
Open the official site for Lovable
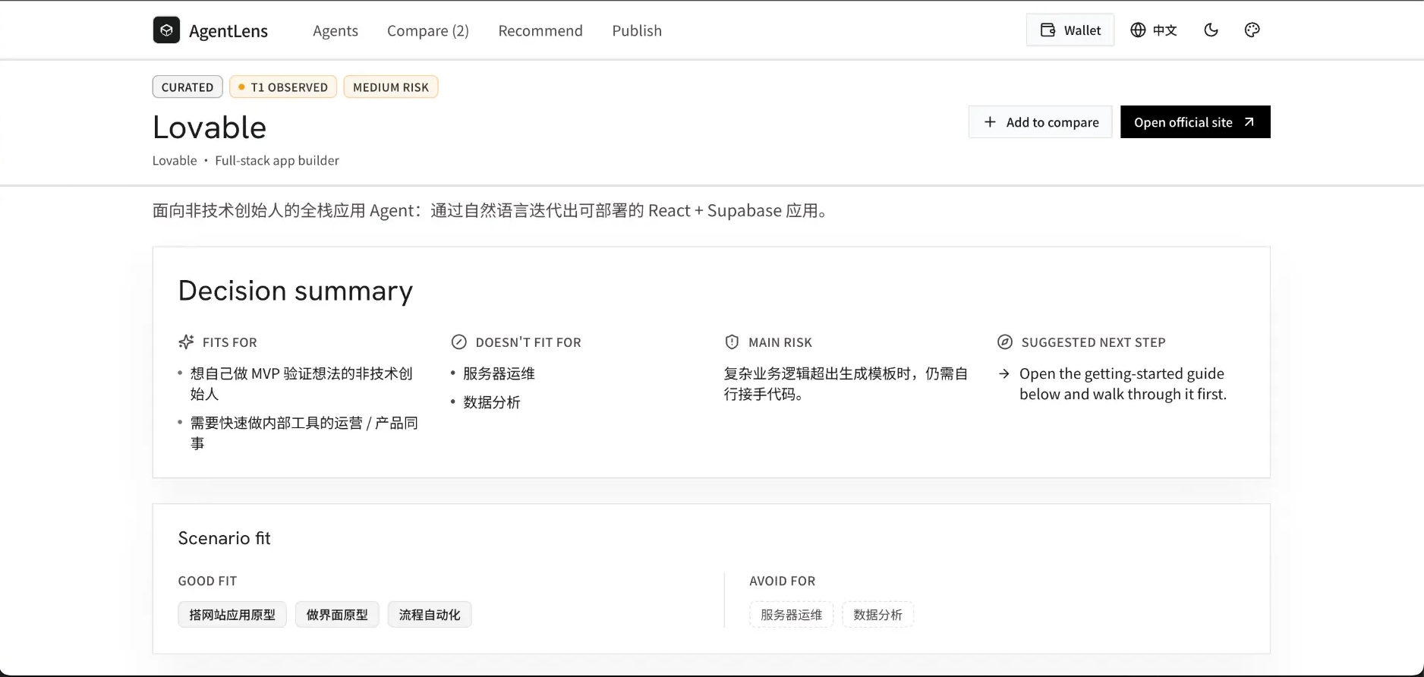(1196, 122)
